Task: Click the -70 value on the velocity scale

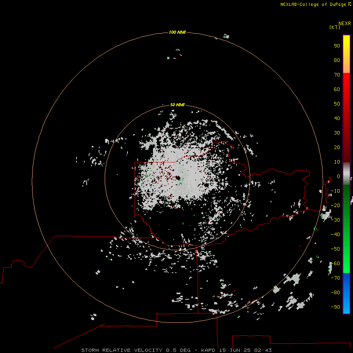Action: coord(335,278)
